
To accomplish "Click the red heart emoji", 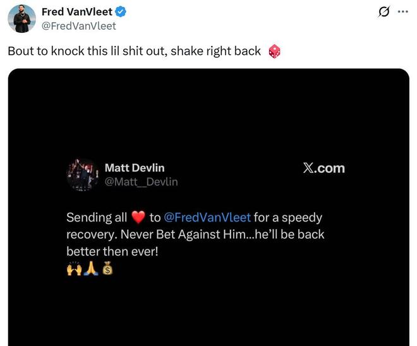I will click(138, 217).
